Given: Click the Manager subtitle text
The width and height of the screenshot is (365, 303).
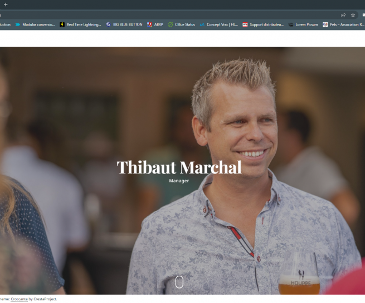Looking at the screenshot, I should [x=179, y=181].
